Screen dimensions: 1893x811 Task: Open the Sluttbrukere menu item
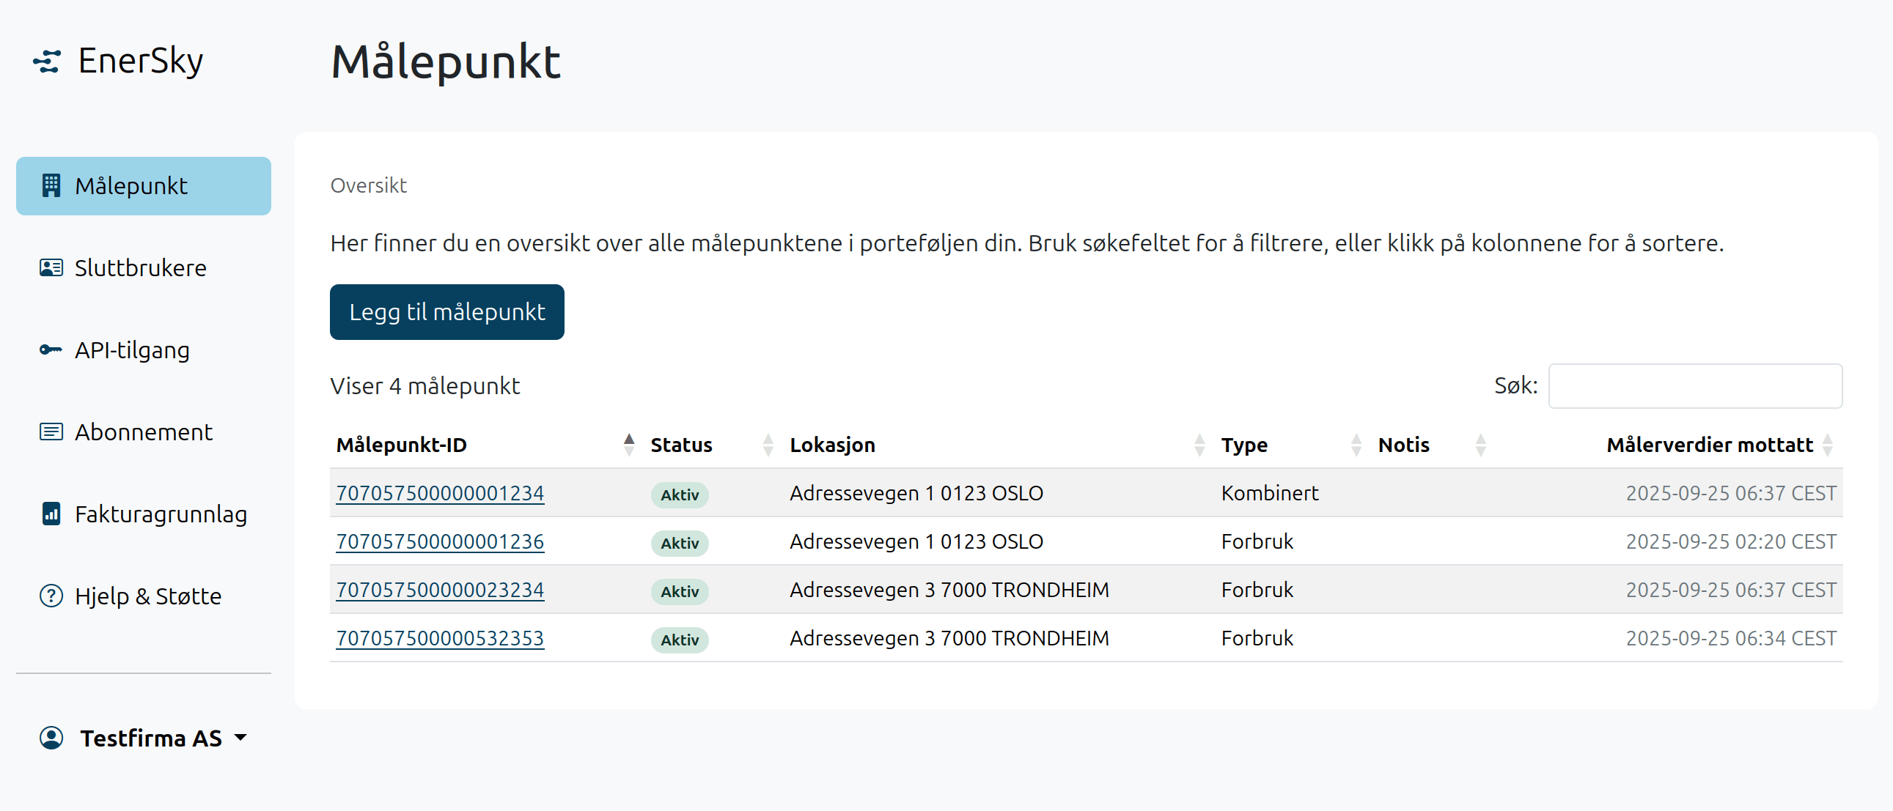[x=140, y=268]
